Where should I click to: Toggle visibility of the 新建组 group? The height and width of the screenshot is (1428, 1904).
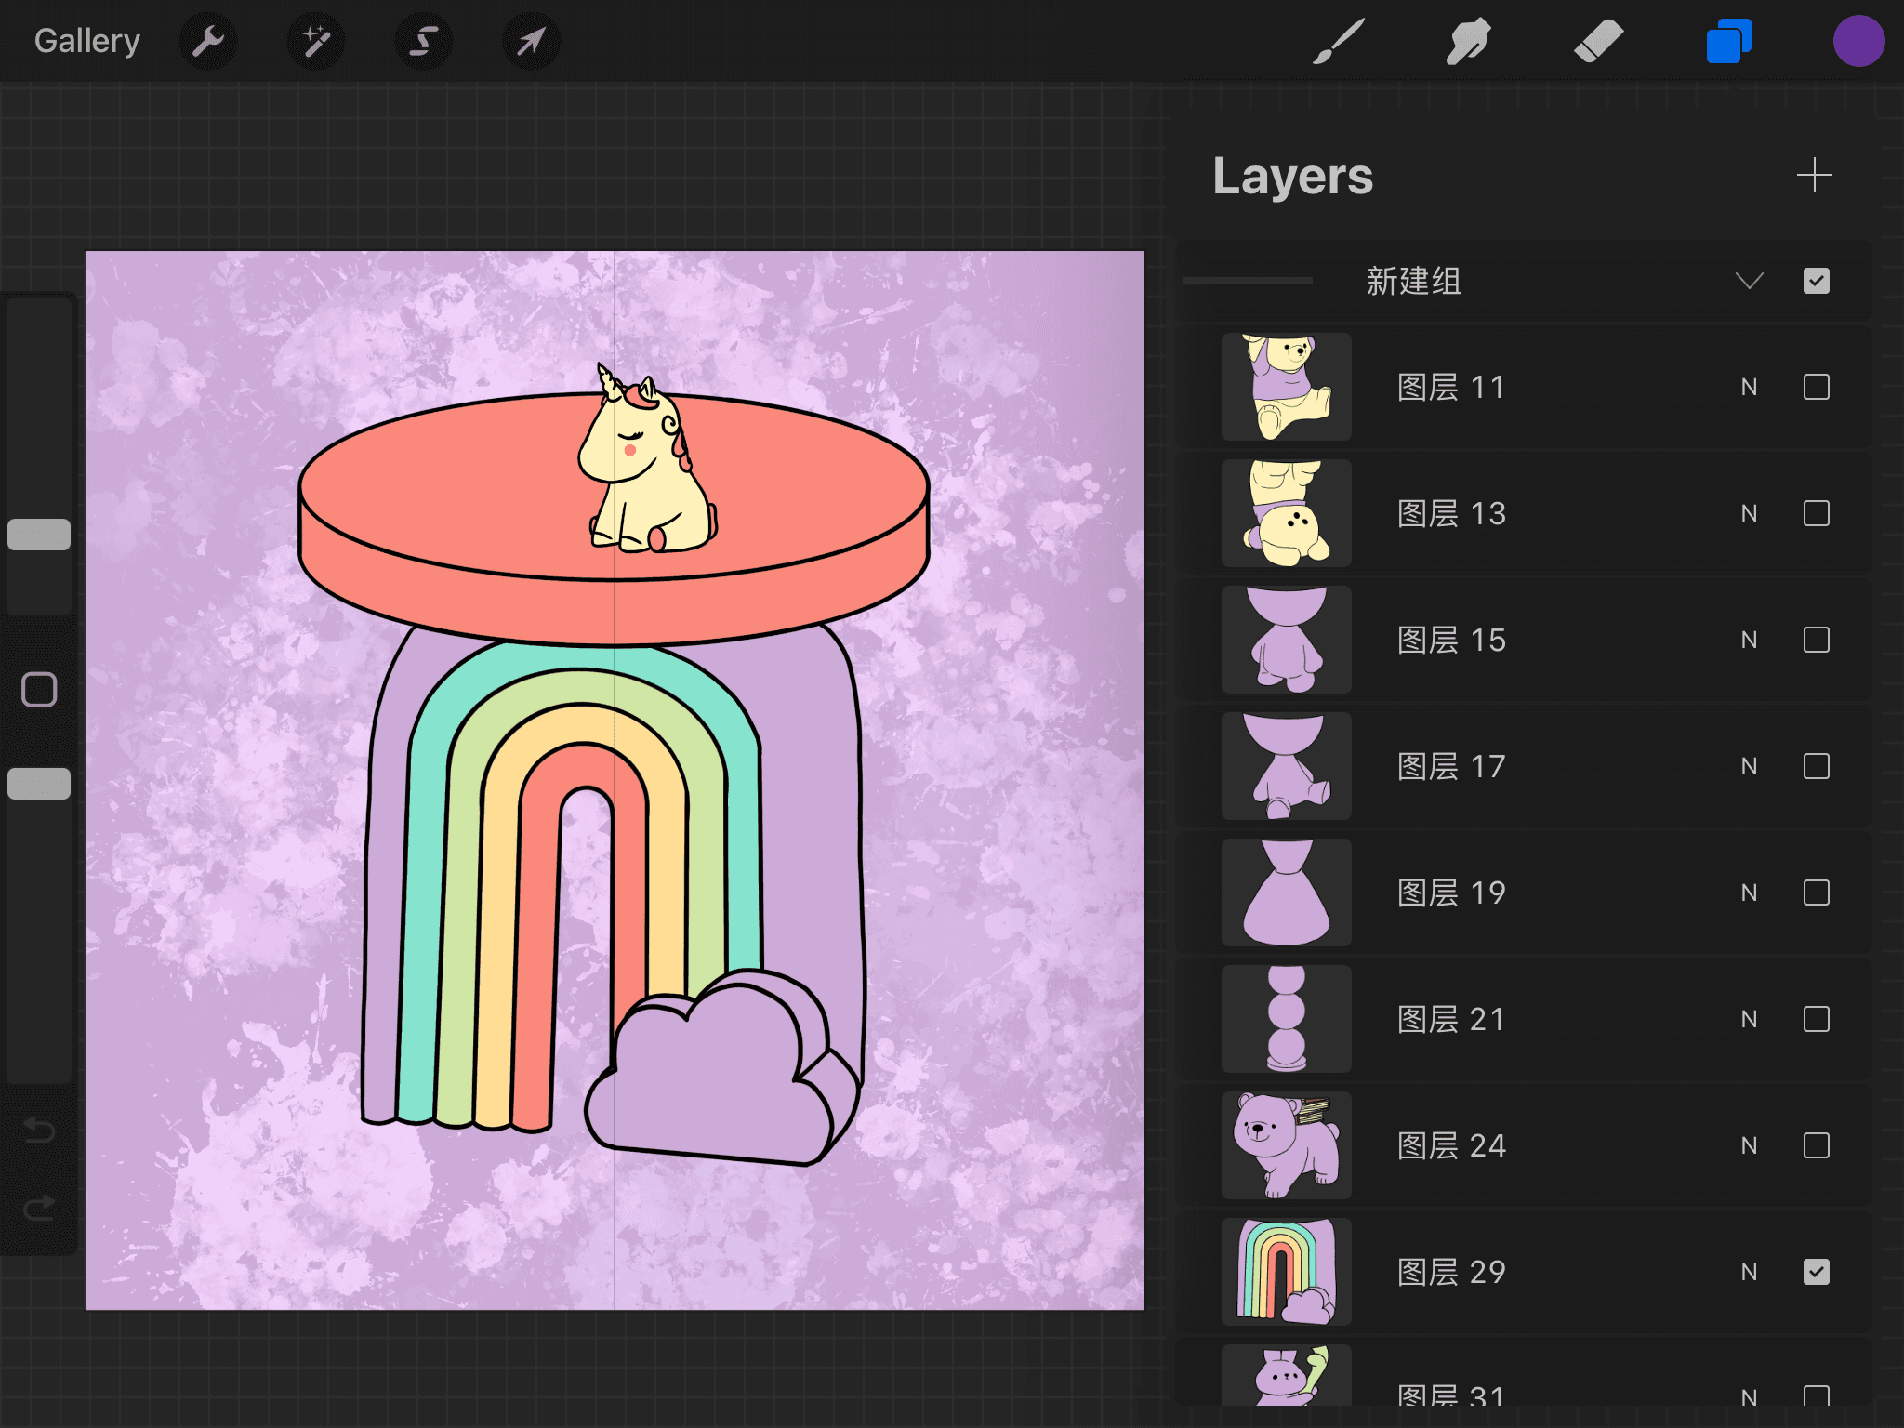1816,281
